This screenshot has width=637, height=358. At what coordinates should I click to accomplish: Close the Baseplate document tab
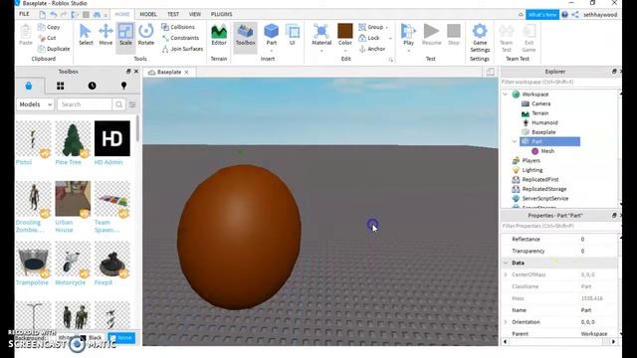point(186,73)
